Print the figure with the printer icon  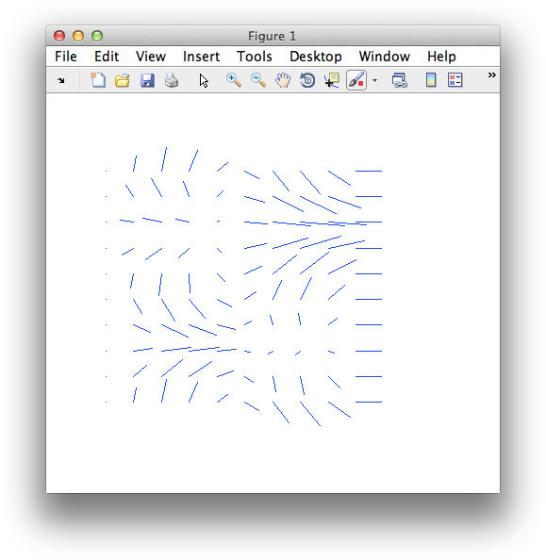click(x=172, y=80)
